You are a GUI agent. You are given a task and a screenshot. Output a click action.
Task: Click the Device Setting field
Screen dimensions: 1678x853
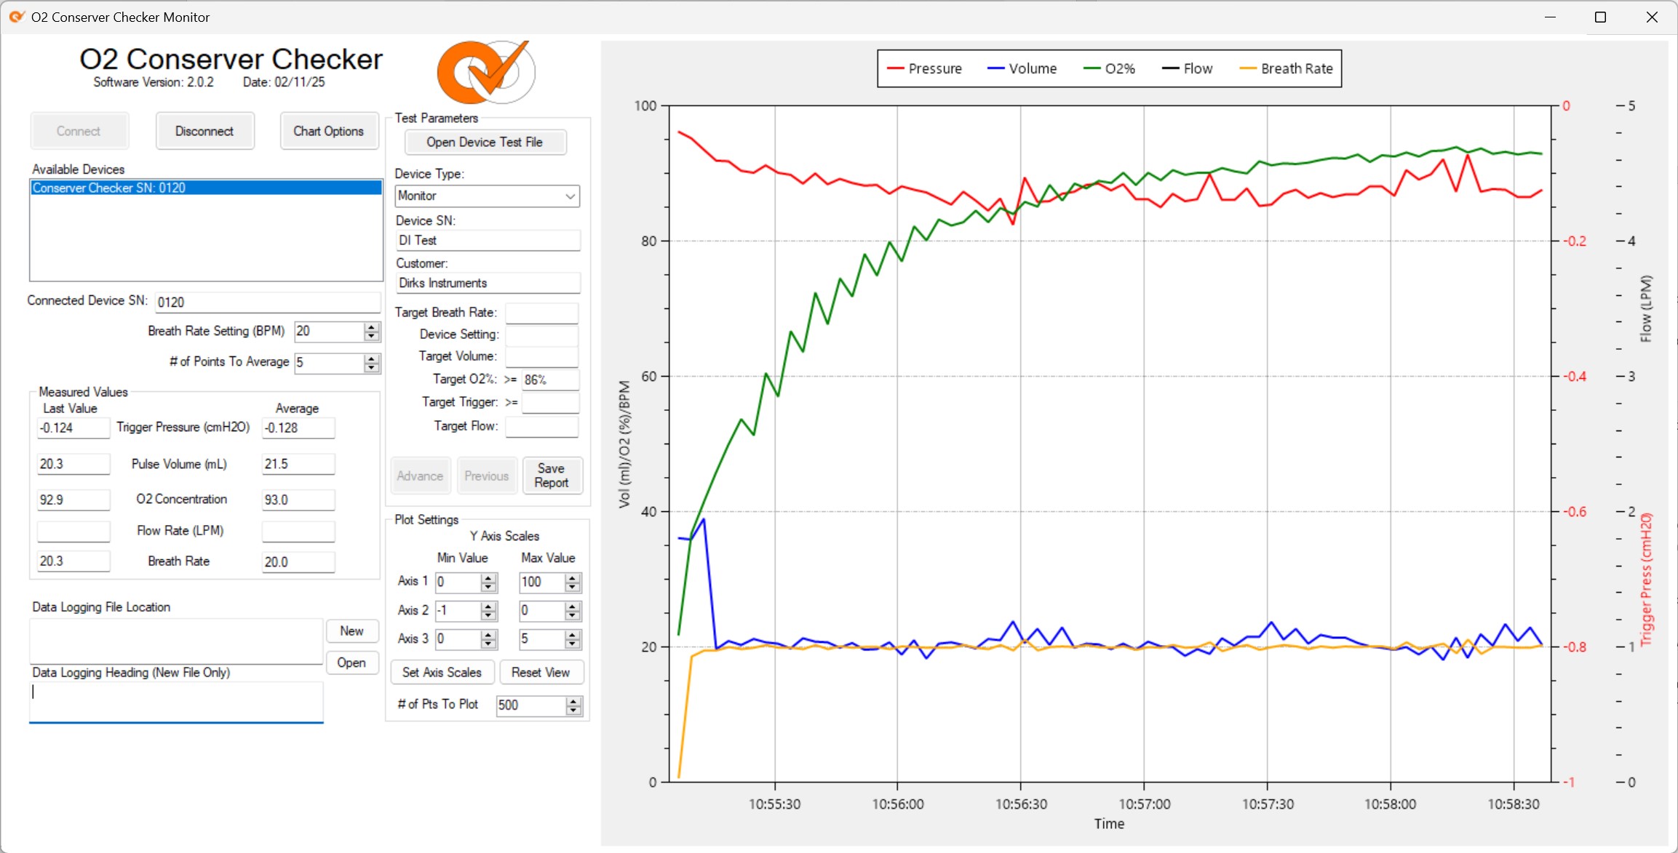point(542,335)
